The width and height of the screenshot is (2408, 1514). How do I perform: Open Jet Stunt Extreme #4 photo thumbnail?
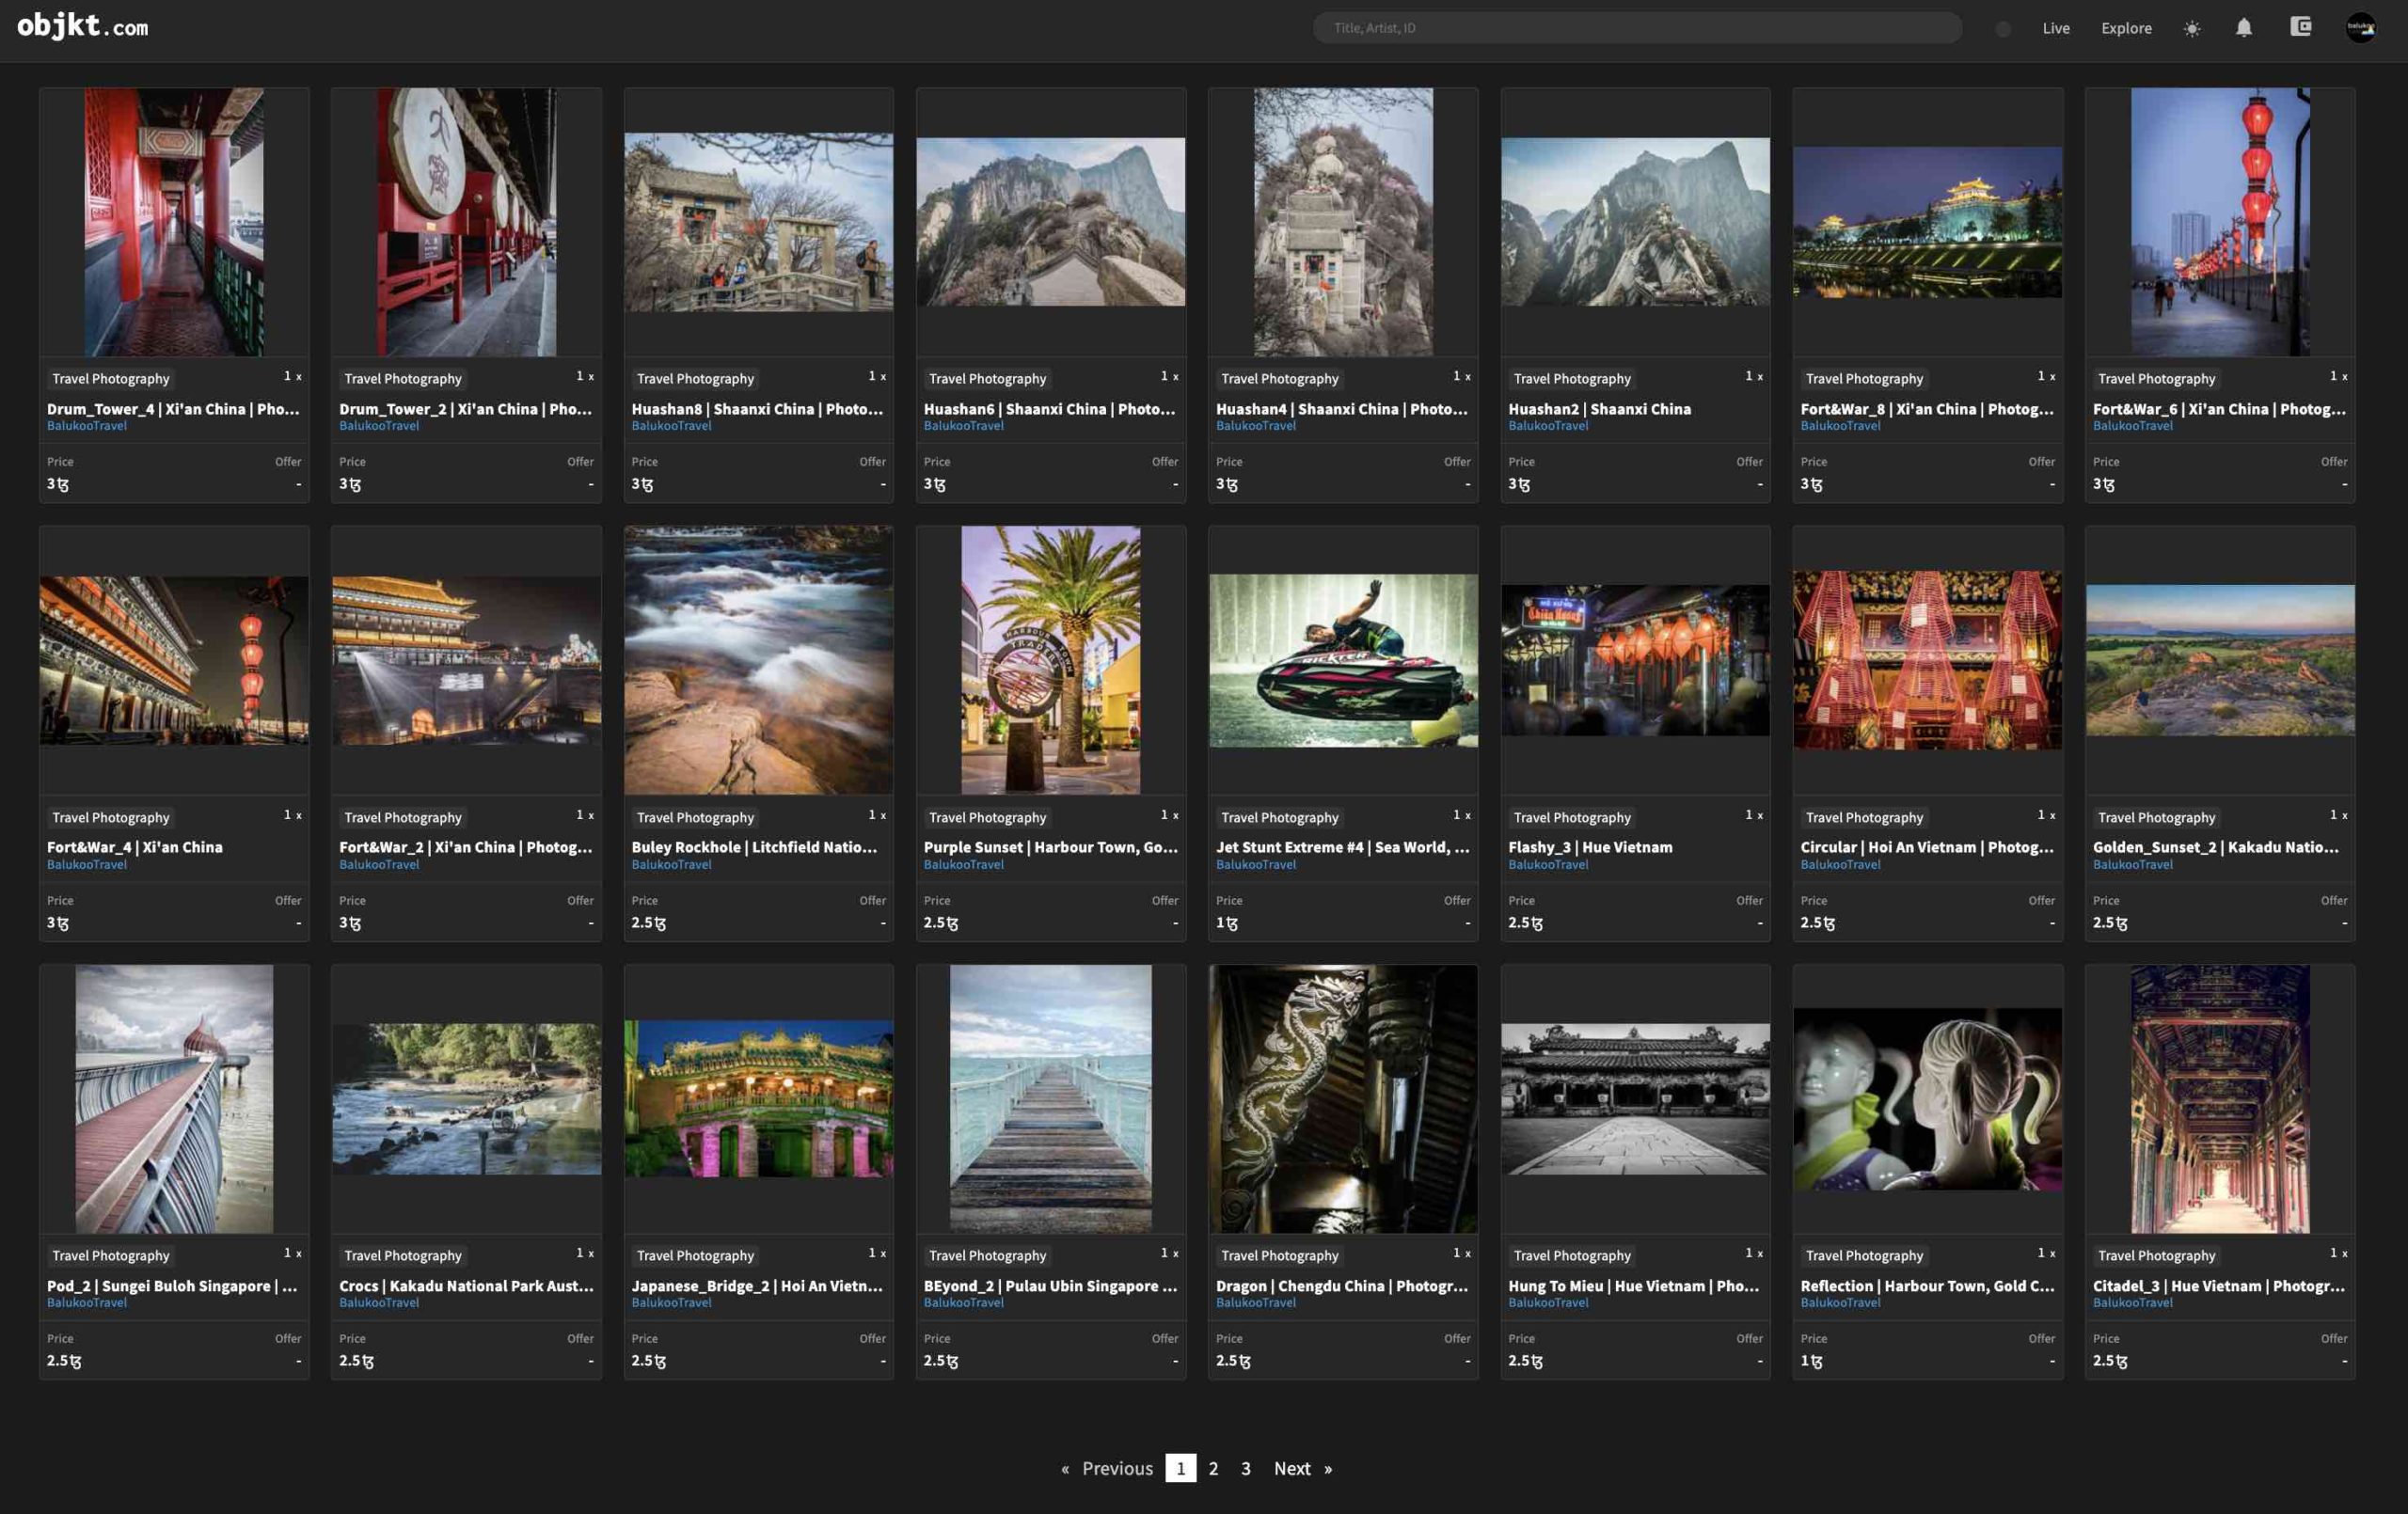[x=1342, y=660]
